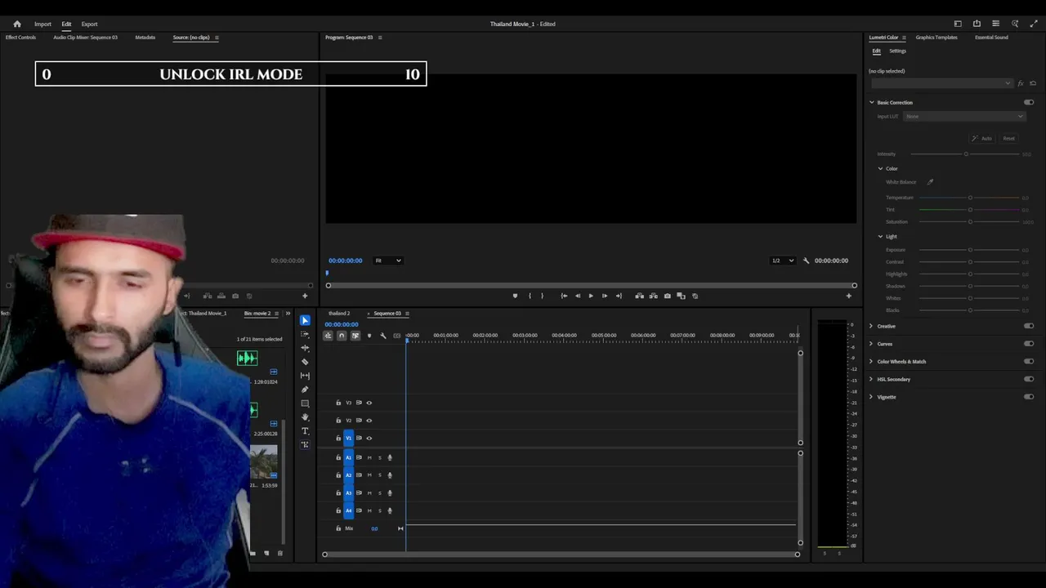
Task: Toggle insert sequences as nests button
Action: point(329,336)
